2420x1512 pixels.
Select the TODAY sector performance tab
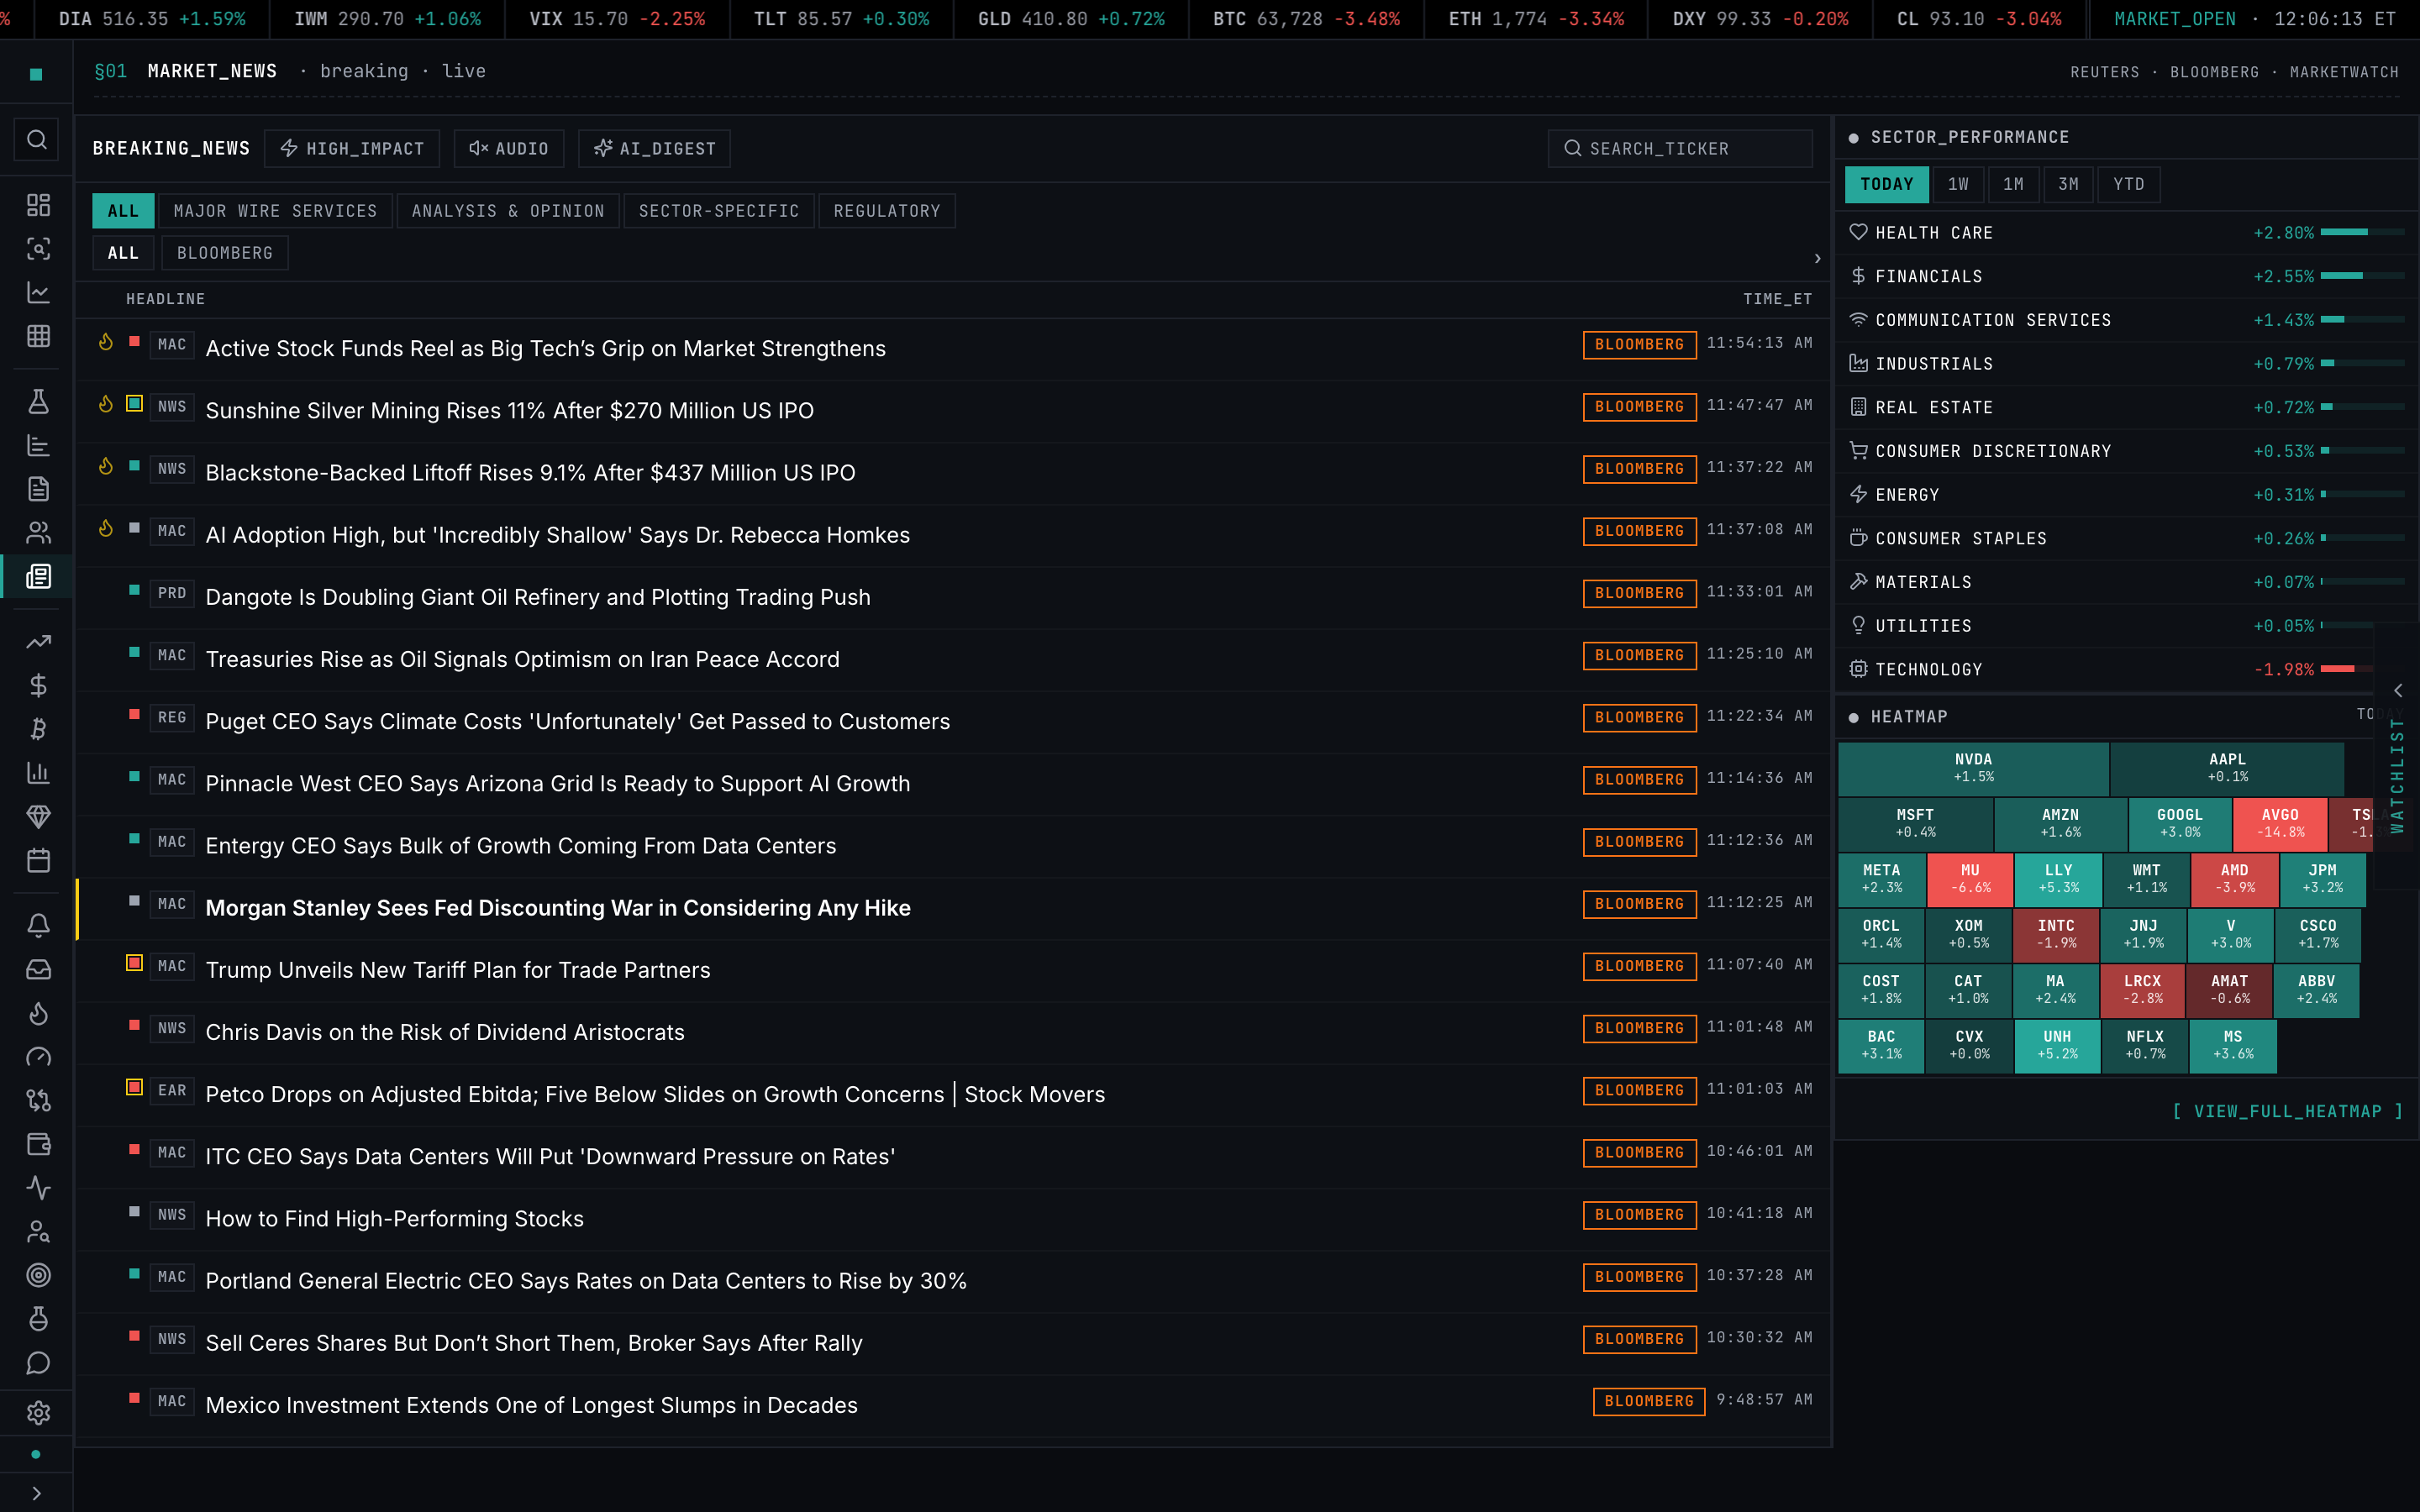pyautogui.click(x=1887, y=184)
